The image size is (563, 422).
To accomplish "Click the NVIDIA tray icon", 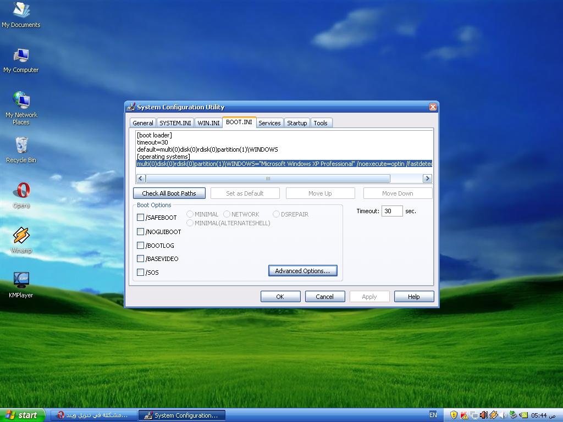I will [523, 415].
